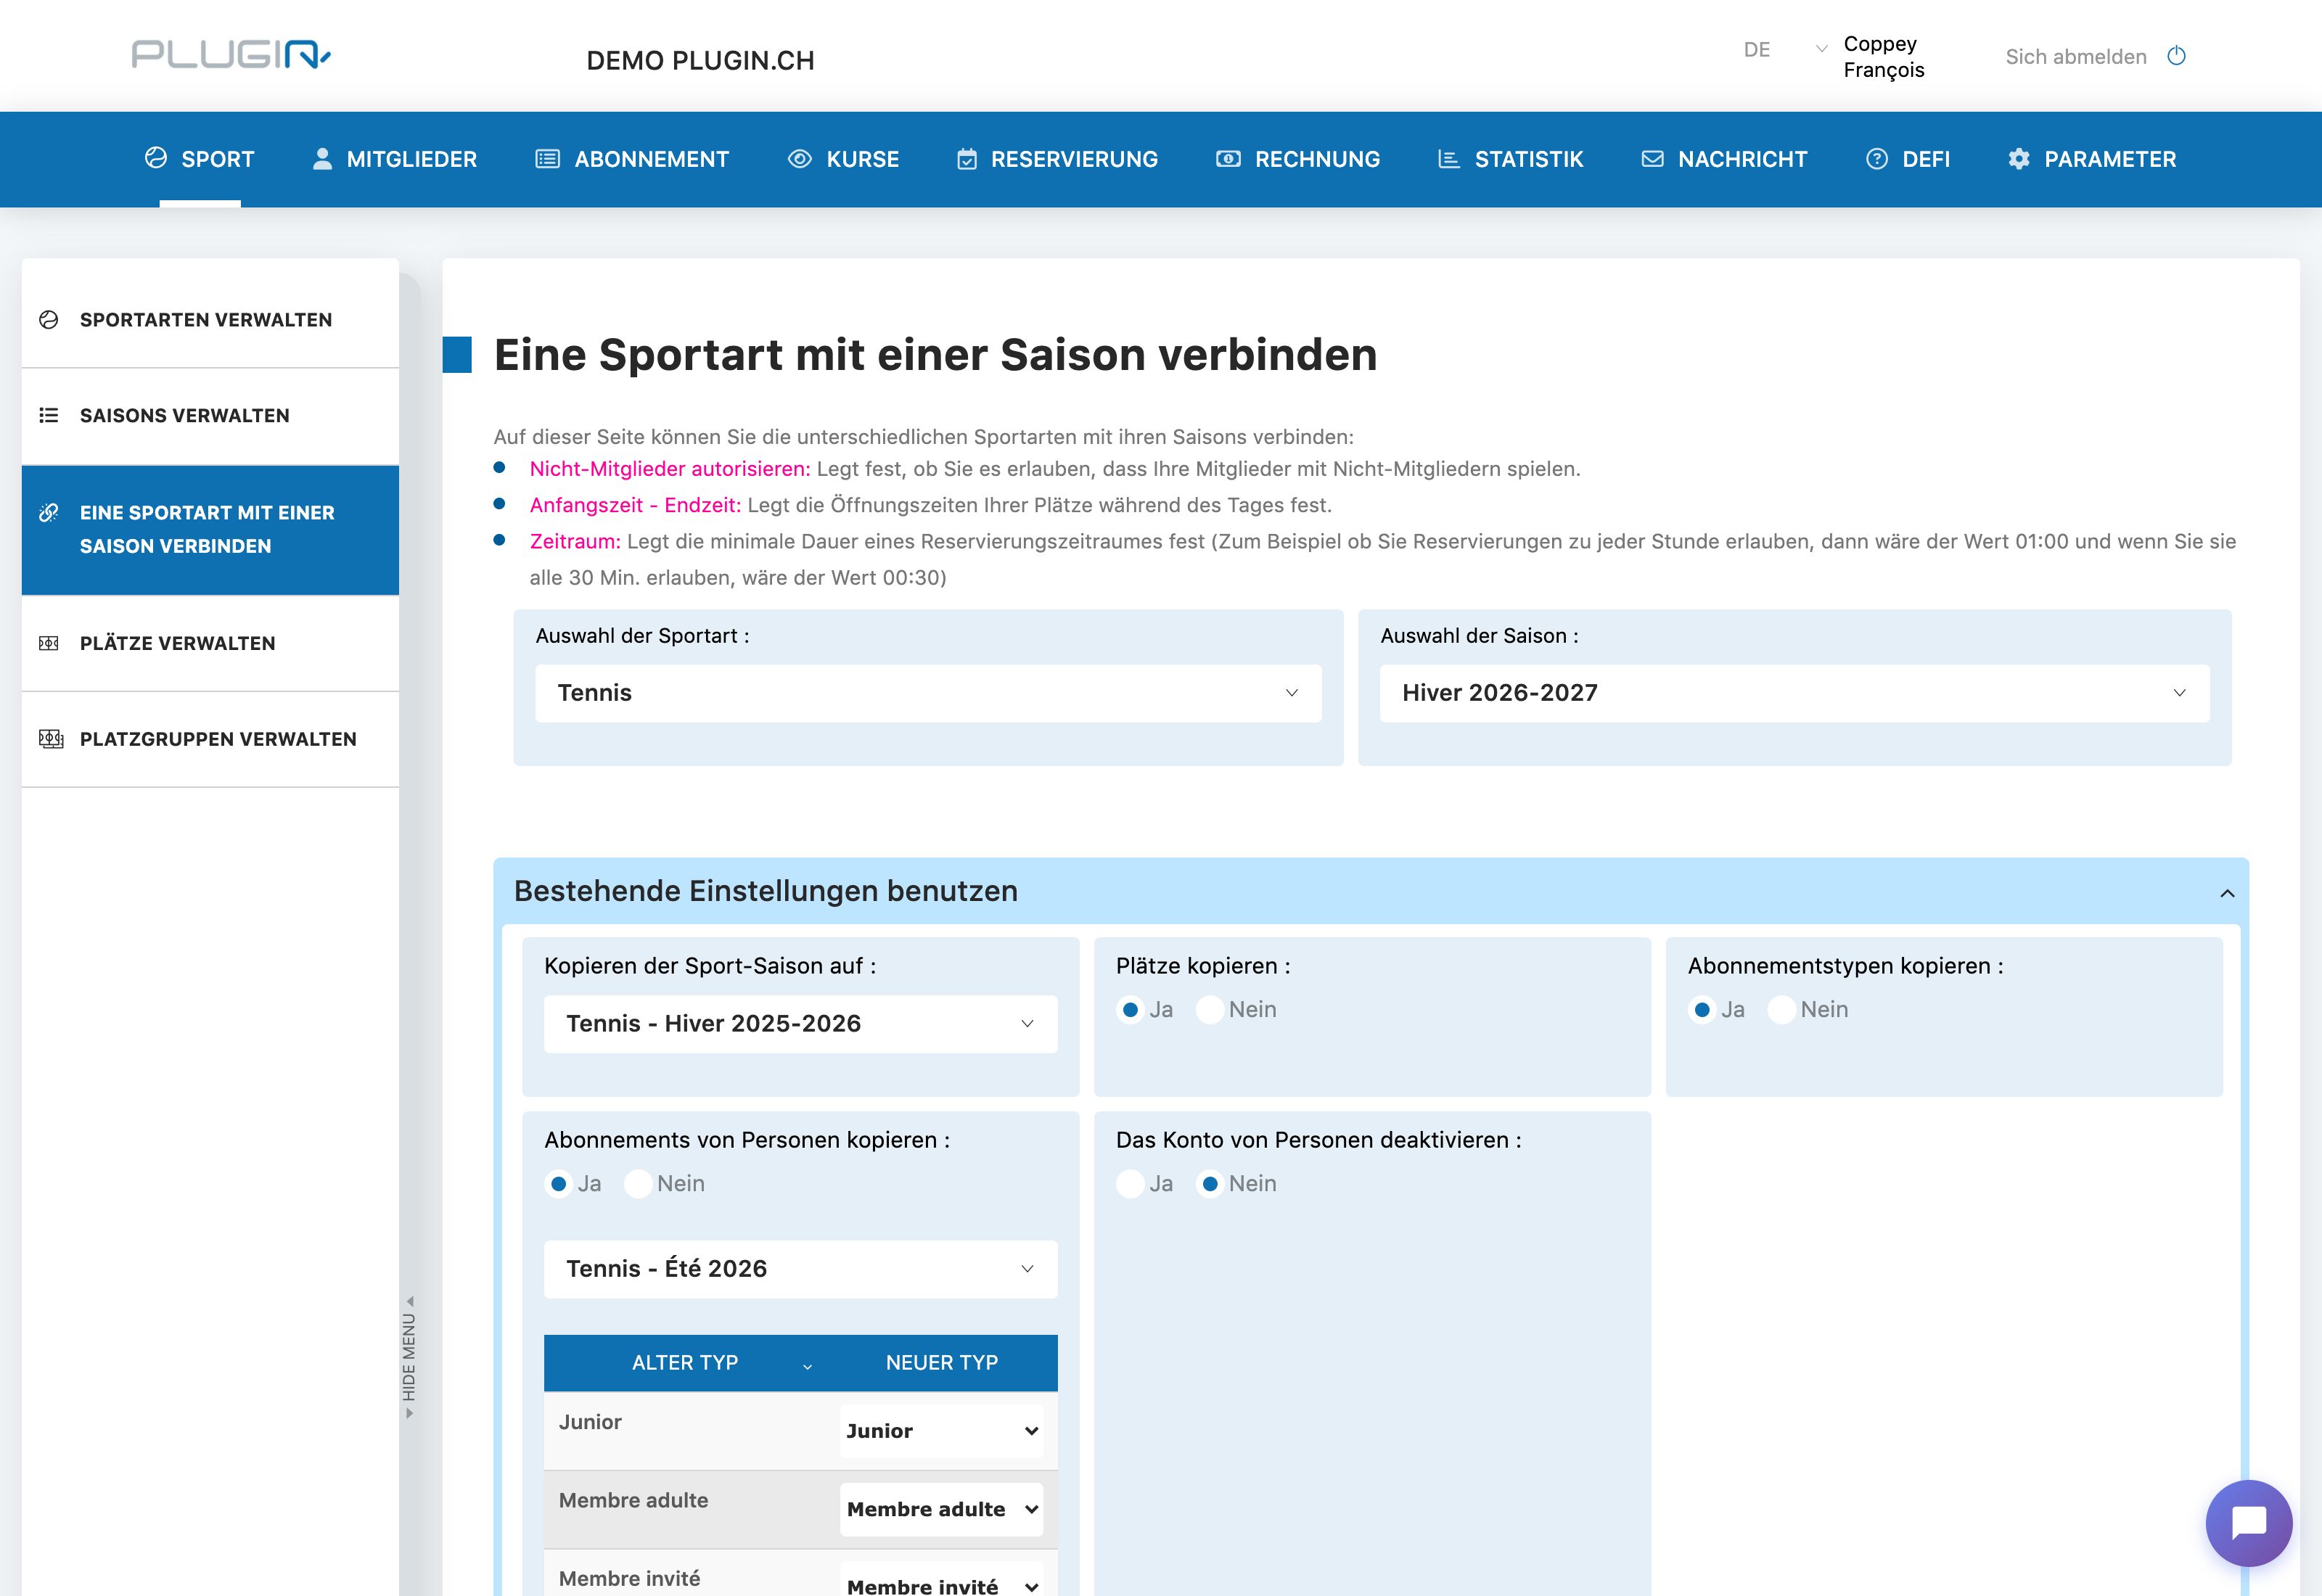Click the PLUGIN logo
This screenshot has height=1596, width=2322.
click(231, 54)
